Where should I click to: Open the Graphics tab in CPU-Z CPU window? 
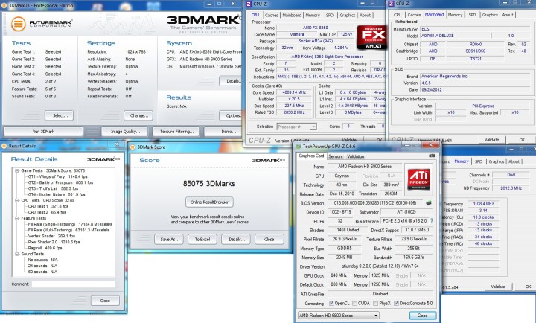coord(348,15)
